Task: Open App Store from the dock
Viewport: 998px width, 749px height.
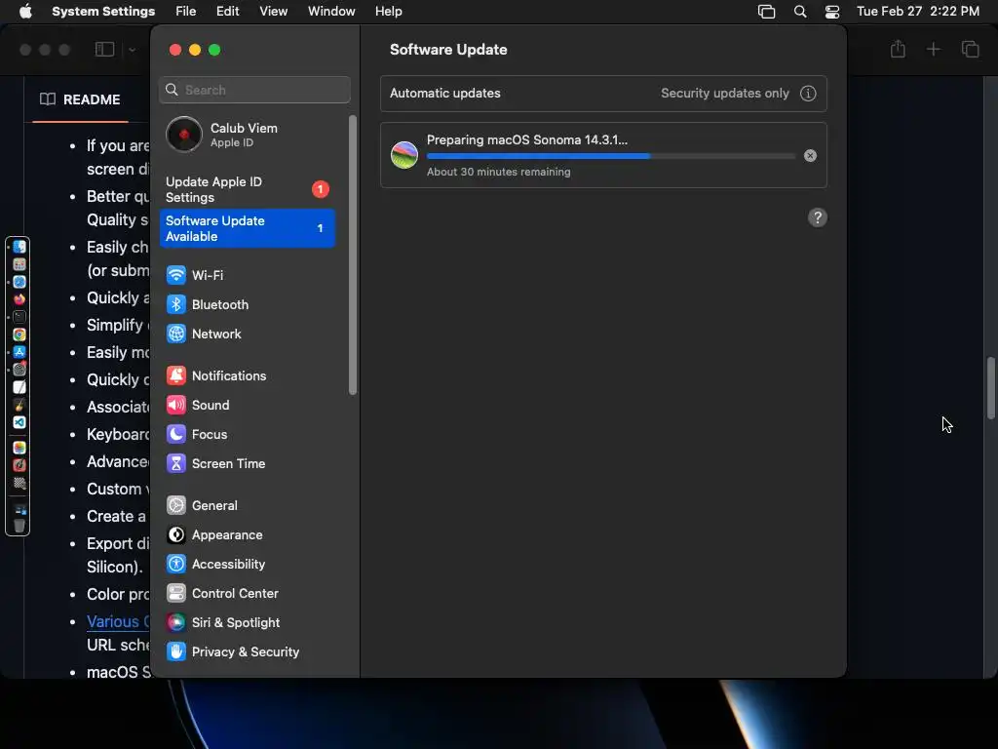Action: click(19, 351)
